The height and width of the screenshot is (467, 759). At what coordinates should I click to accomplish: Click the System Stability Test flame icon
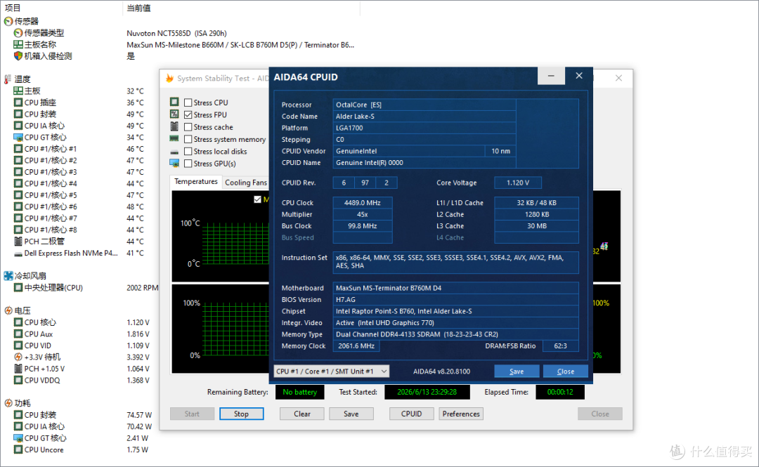(169, 78)
